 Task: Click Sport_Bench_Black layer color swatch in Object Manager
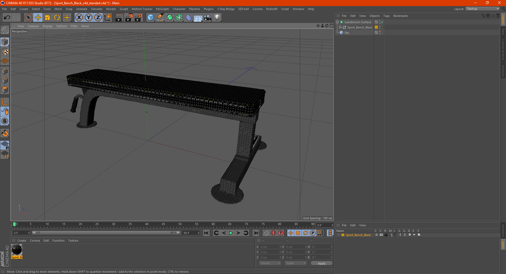coord(376,27)
